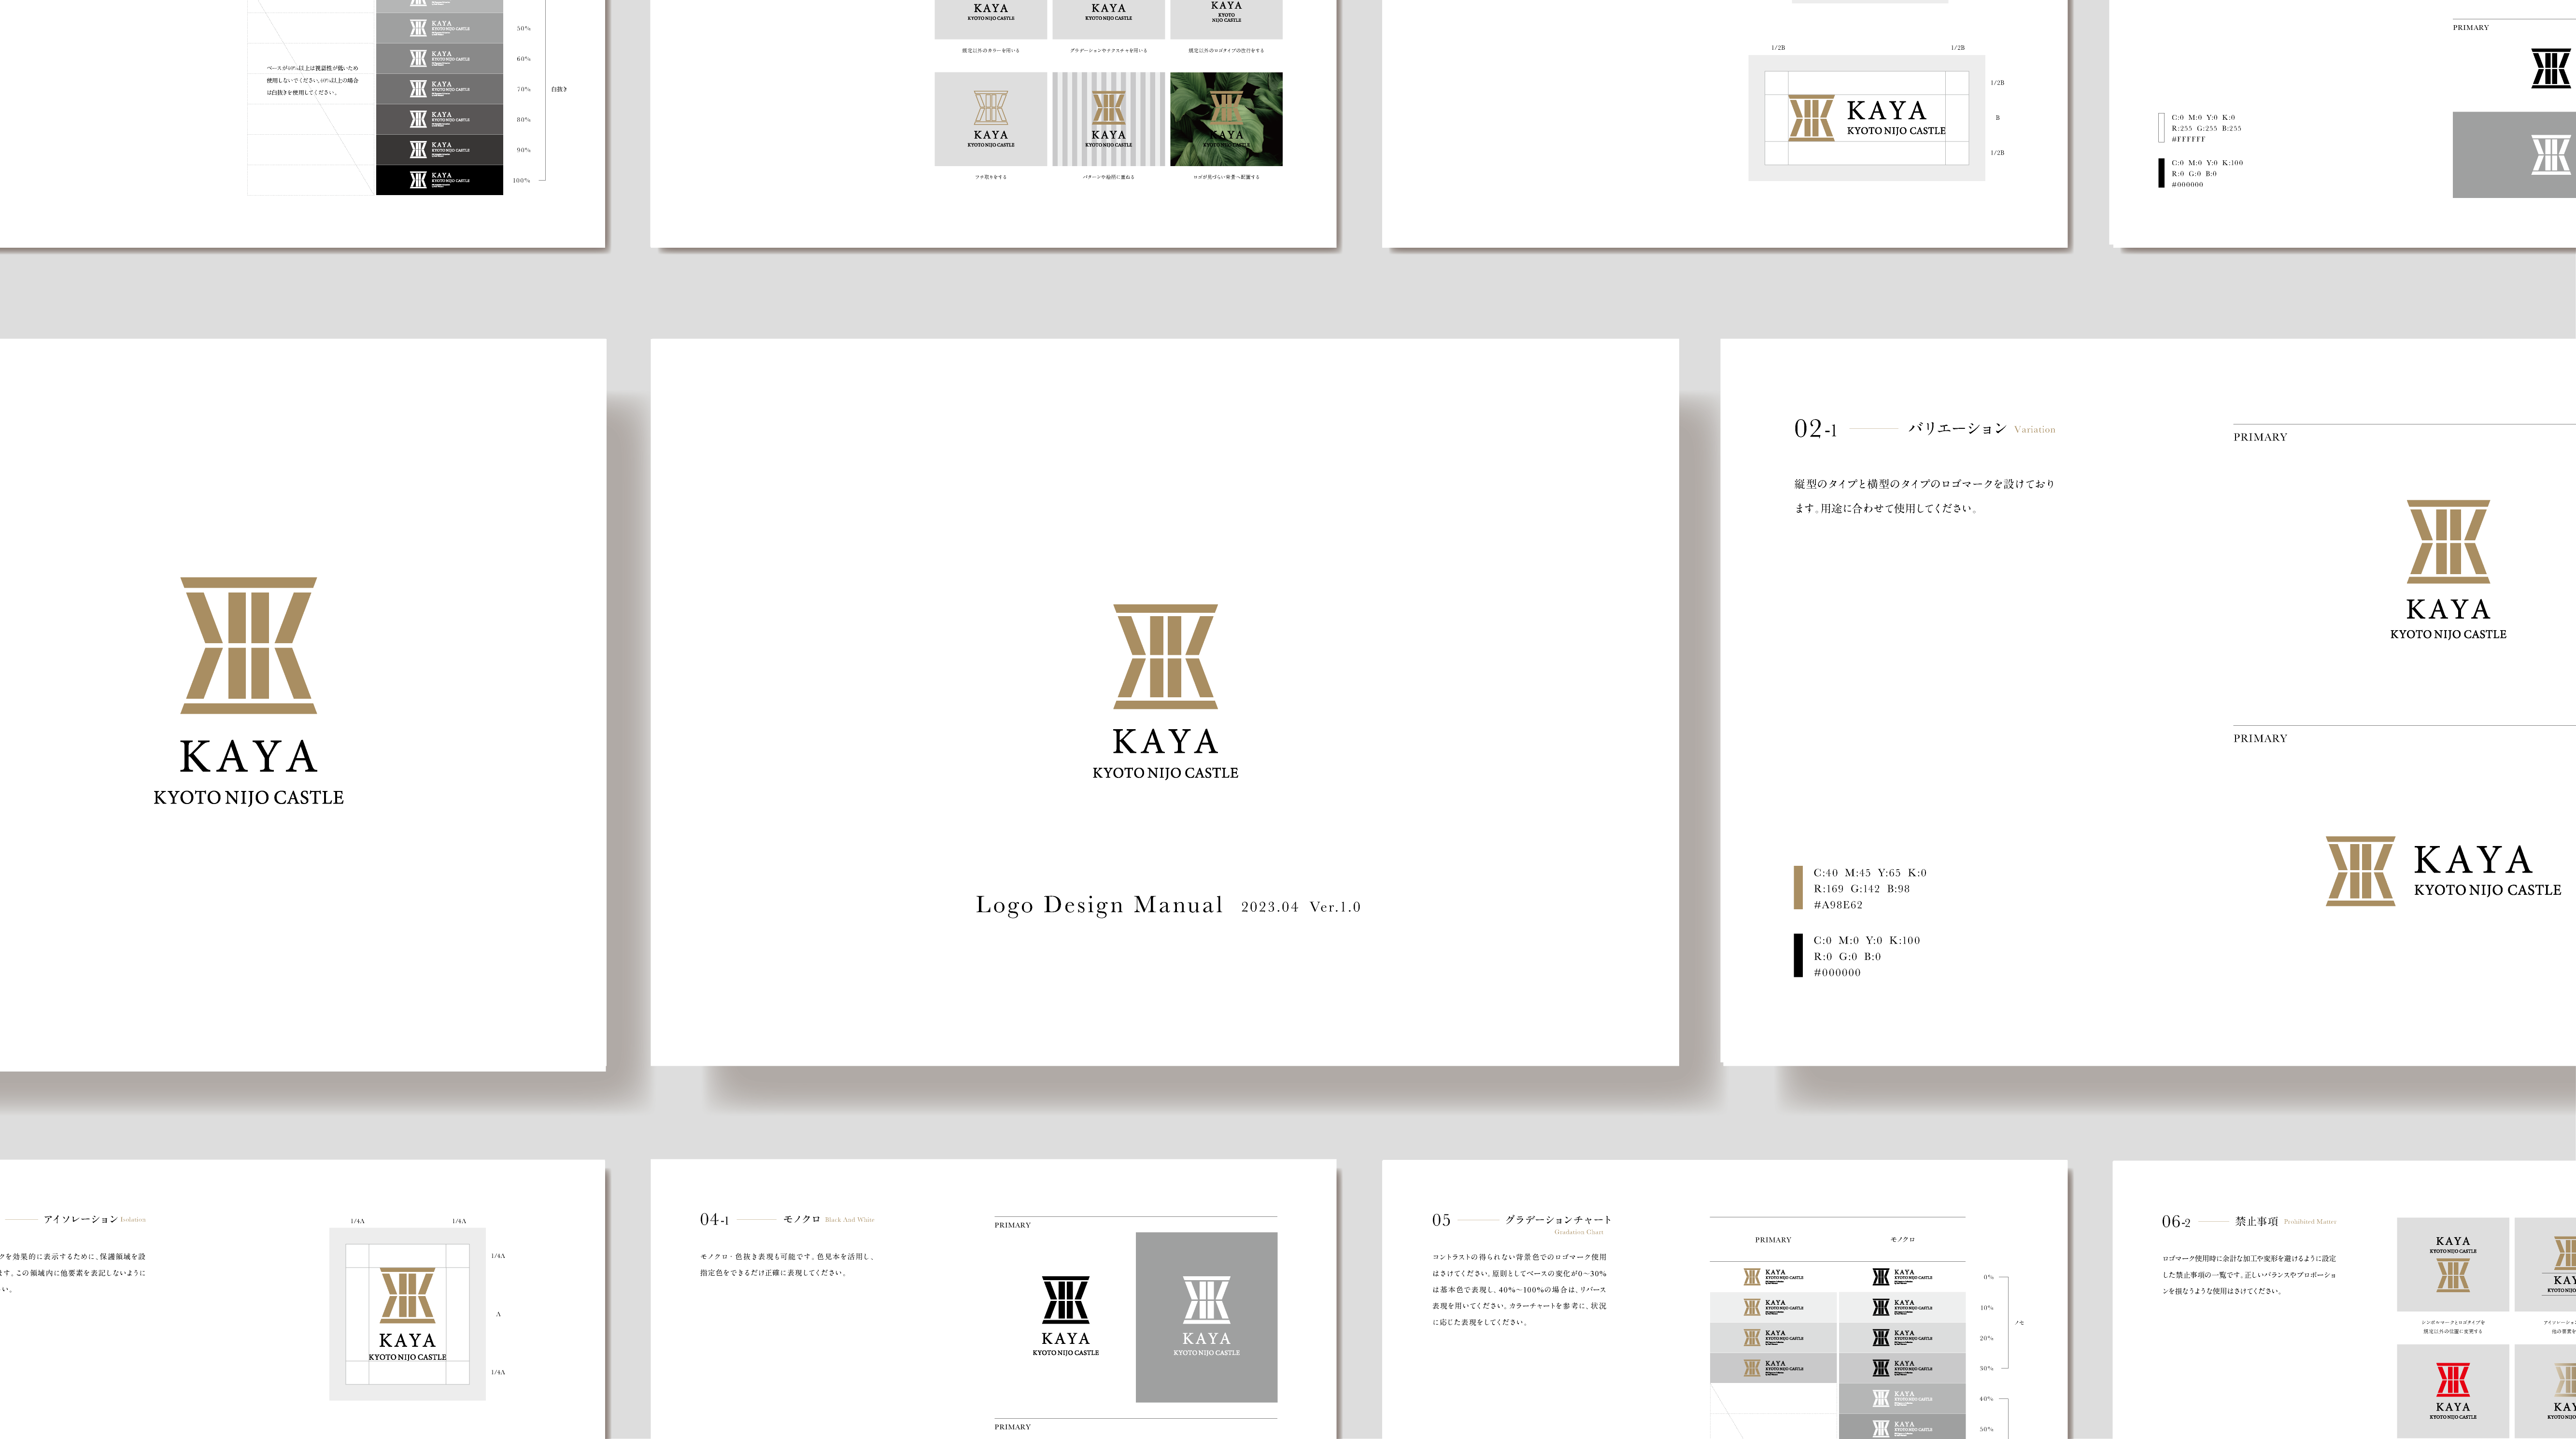Click the '02-1' section number

point(1815,429)
